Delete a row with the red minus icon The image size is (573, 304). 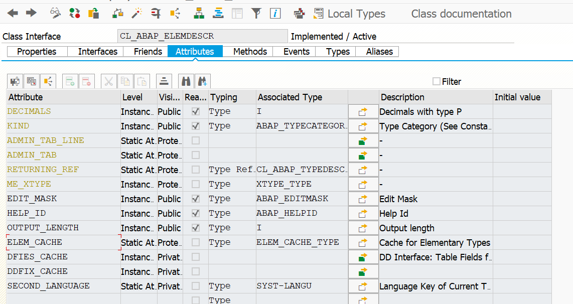[x=87, y=81]
